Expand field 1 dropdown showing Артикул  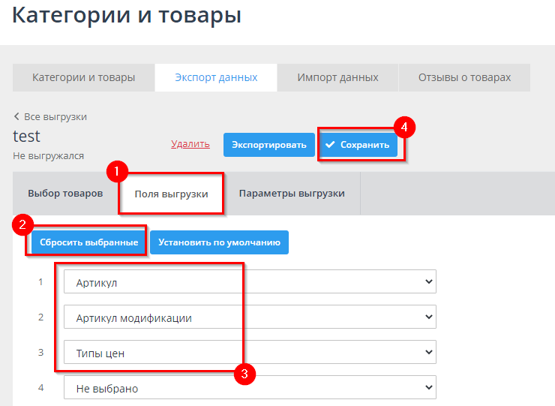coord(250,282)
